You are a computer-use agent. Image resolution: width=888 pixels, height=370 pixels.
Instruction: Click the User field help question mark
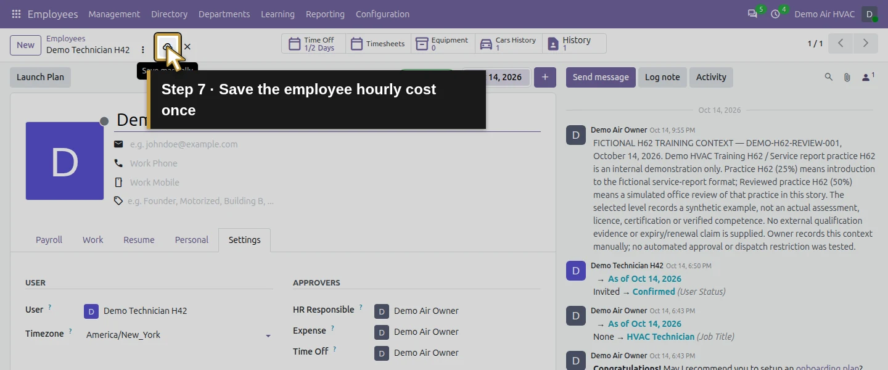pyautogui.click(x=50, y=307)
